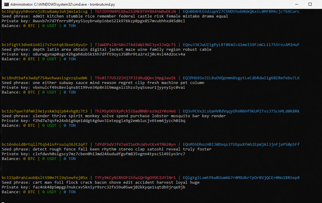Viewport: 322px width, 203px height.
Task: Click the orange address starting with bc1hghgyyh
Action: pos(45,12)
